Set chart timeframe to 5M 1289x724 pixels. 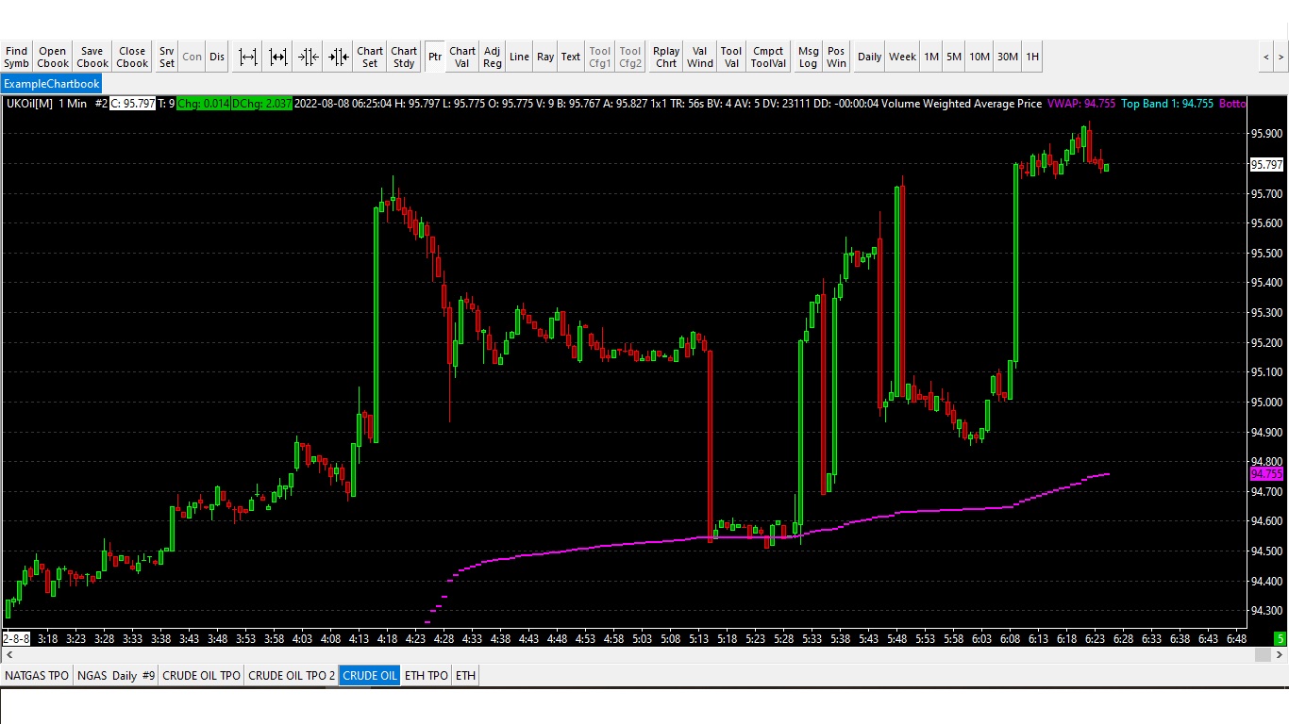coord(954,58)
